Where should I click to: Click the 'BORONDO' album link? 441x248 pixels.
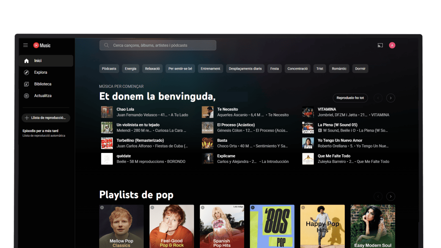click(x=176, y=162)
